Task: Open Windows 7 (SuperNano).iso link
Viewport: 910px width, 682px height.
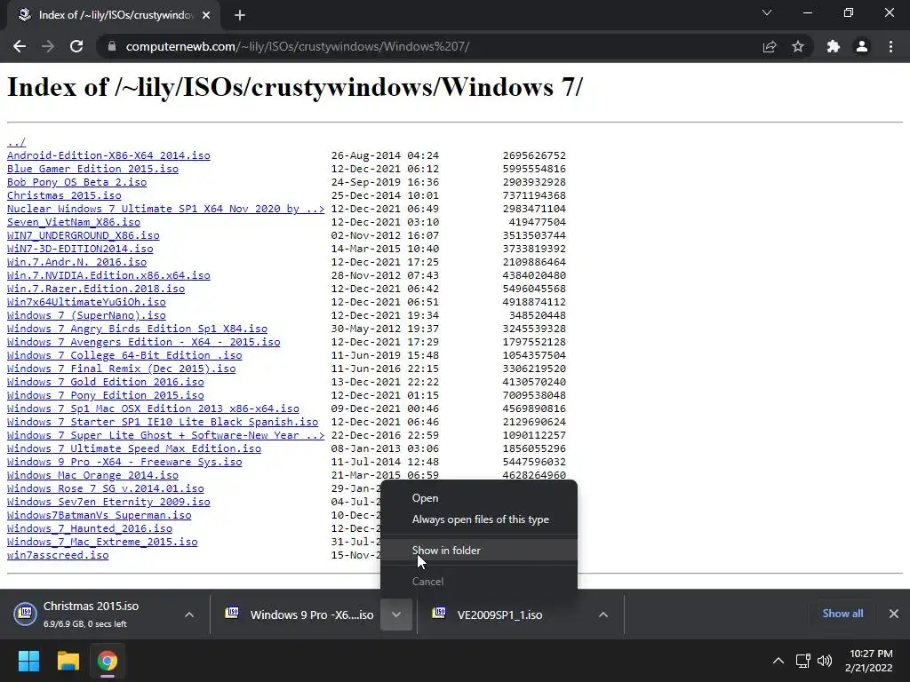Action: [x=86, y=315]
